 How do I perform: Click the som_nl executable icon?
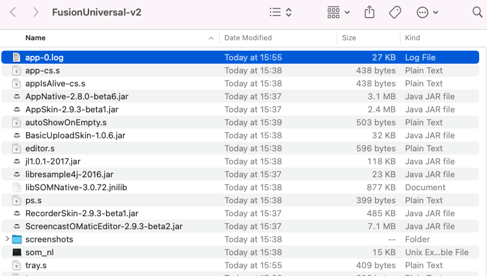[17, 253]
